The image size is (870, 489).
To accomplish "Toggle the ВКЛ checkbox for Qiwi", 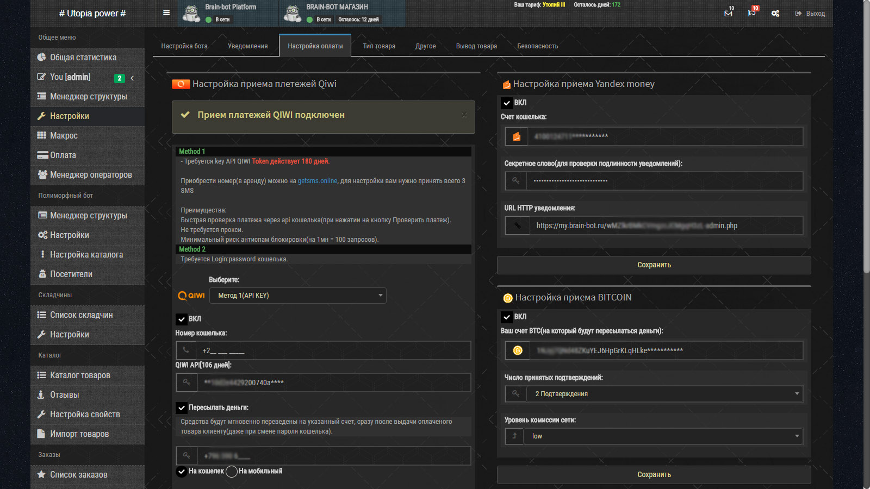I will [182, 319].
